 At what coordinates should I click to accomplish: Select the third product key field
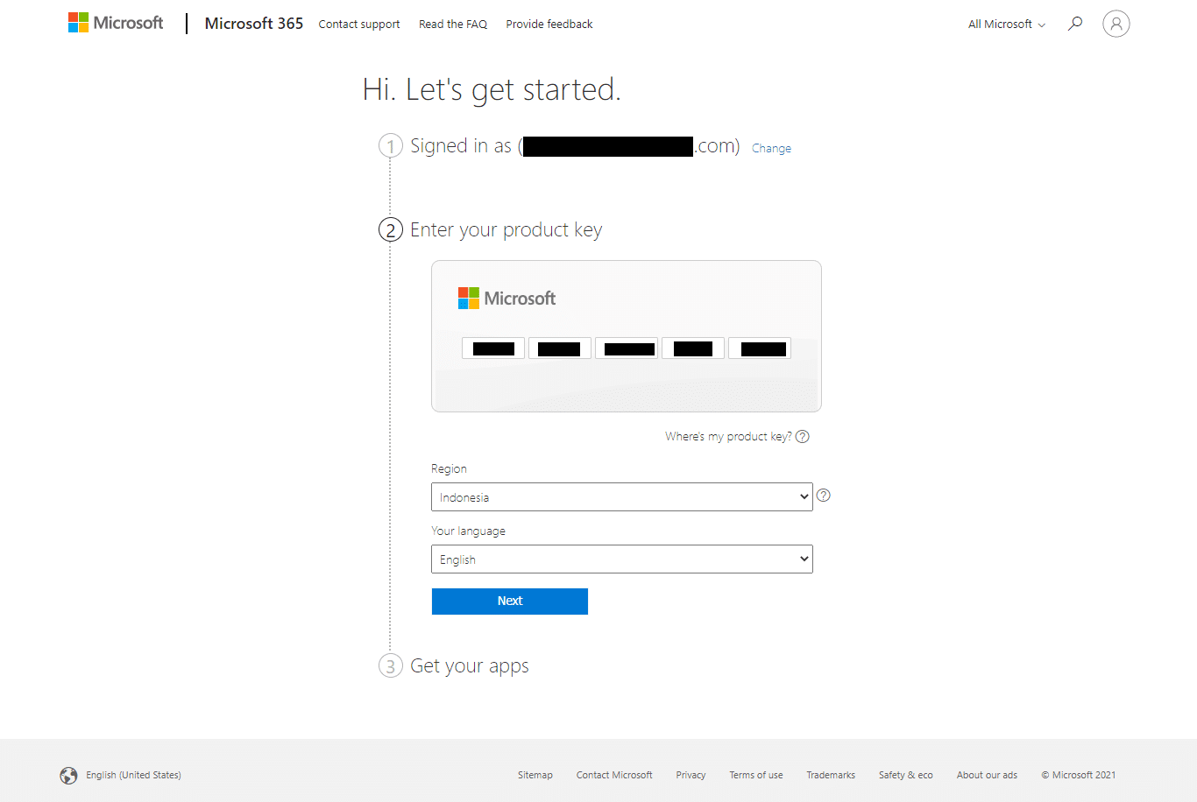click(x=627, y=348)
